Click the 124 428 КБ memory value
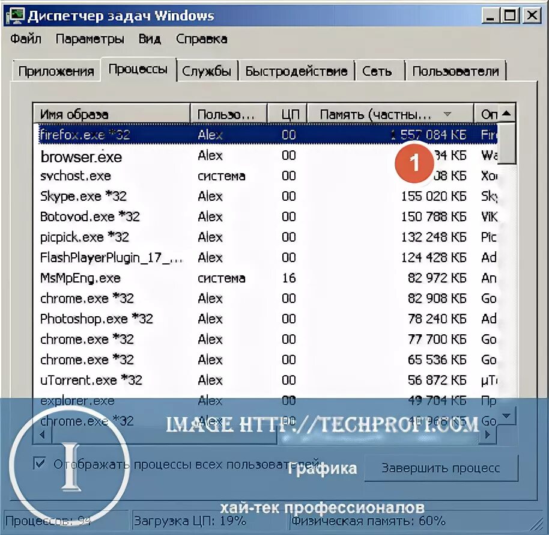This screenshot has height=535, width=549. (434, 257)
